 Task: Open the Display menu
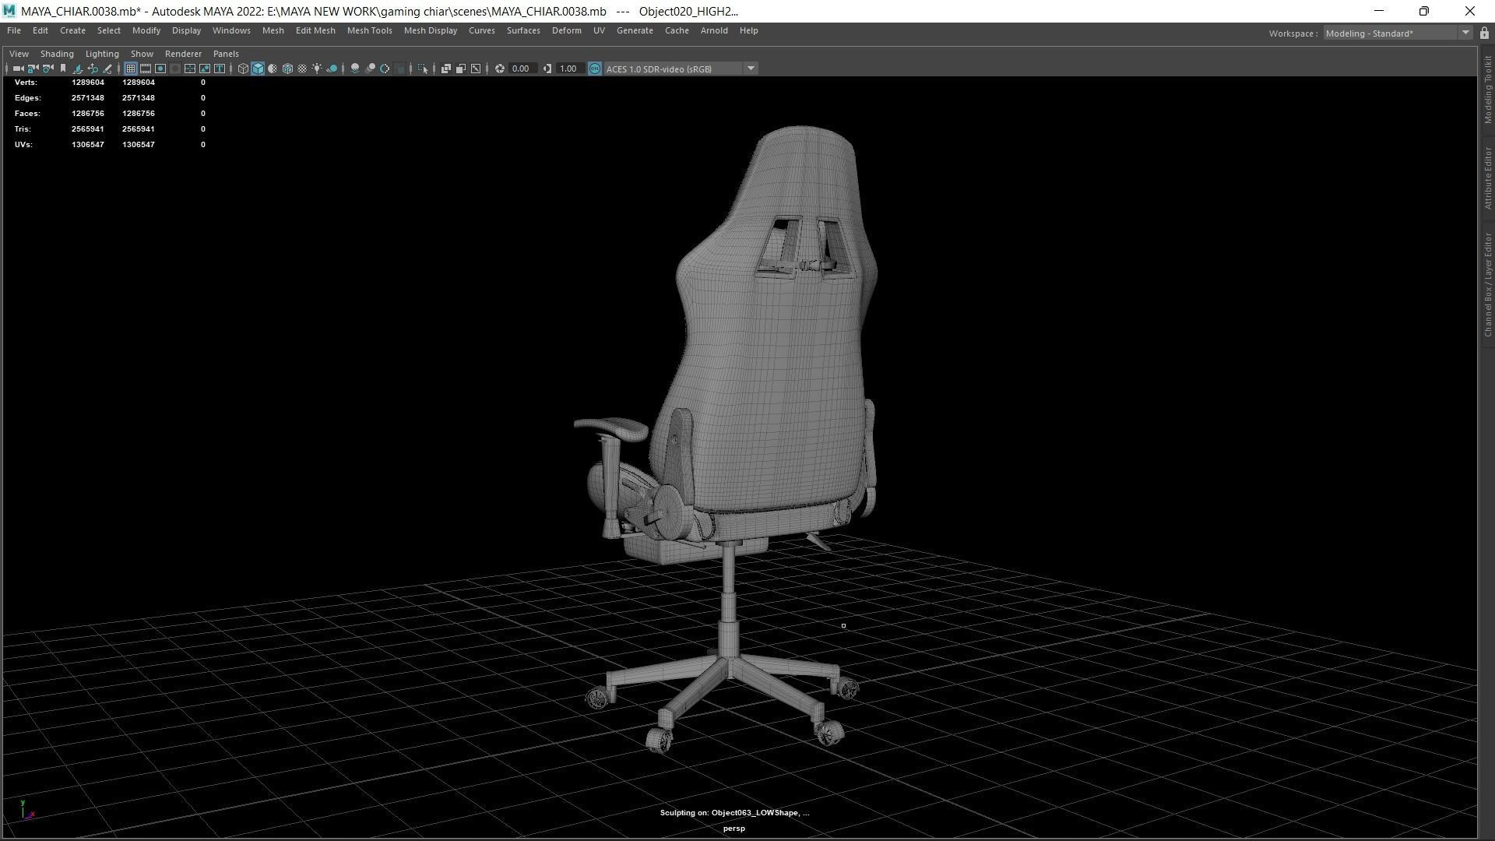[186, 30]
